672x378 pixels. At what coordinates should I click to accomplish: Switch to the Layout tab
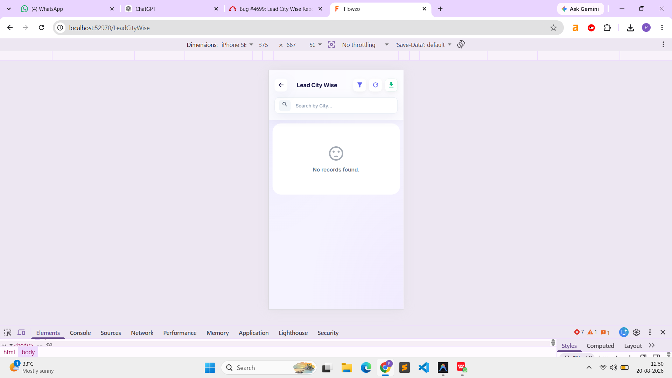click(633, 346)
